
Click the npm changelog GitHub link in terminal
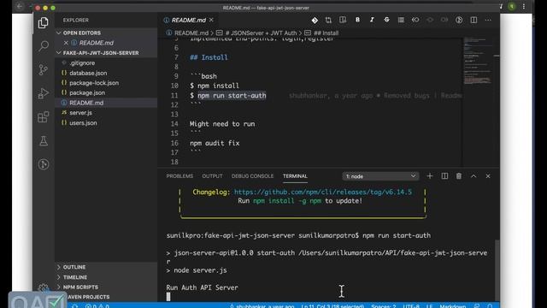[323, 192]
